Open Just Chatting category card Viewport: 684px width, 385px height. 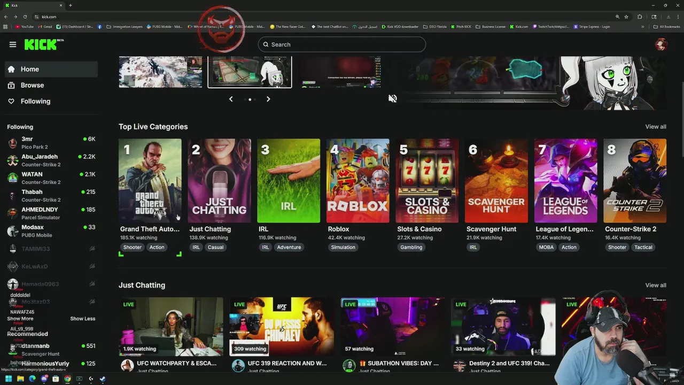coord(219,181)
